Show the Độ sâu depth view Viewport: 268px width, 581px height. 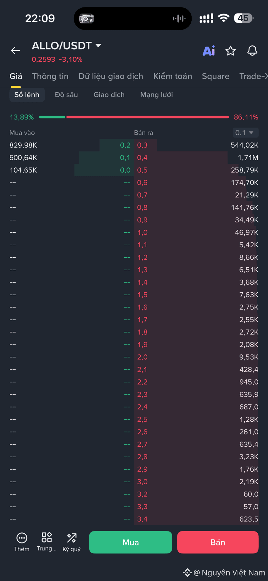66,95
